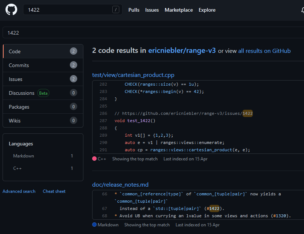
Task: Open the Cheat sheet link
Action: coord(54,191)
